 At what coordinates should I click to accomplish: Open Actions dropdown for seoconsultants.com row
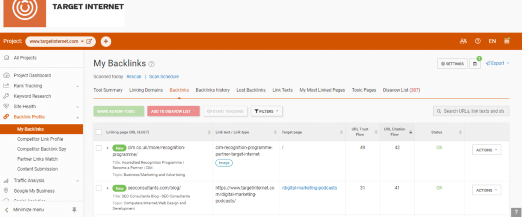487,190
